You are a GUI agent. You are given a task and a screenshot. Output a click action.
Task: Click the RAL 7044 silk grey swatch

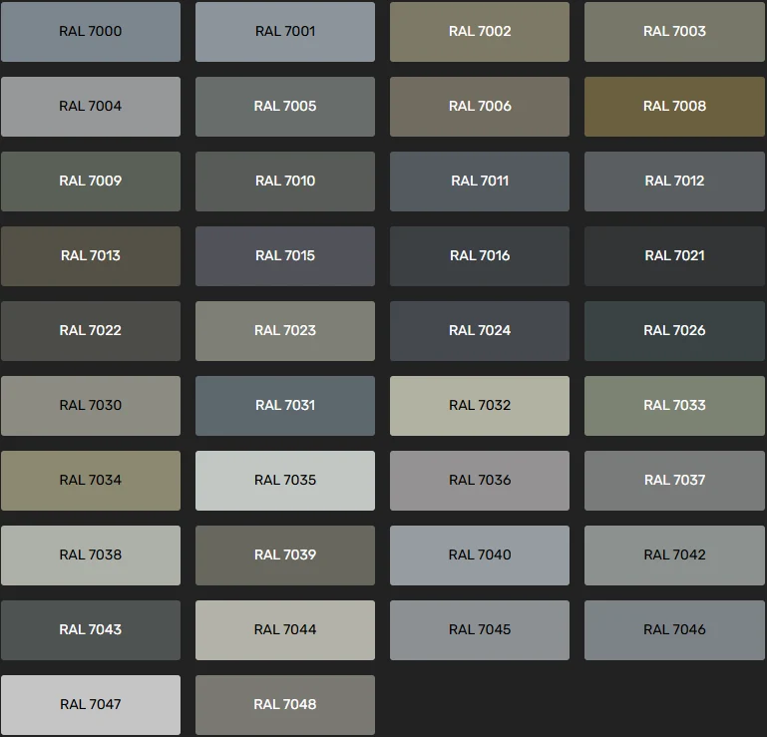[x=285, y=630]
